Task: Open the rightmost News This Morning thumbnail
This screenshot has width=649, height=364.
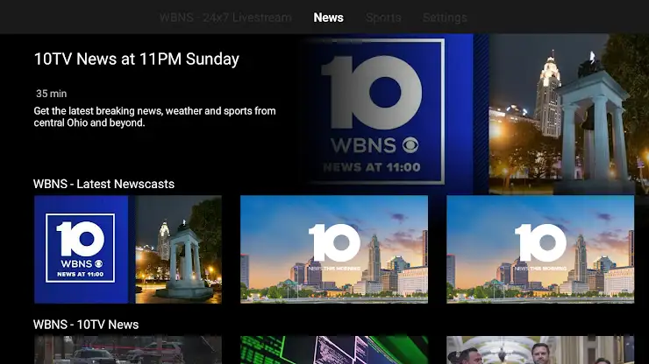Action: pyautogui.click(x=540, y=249)
